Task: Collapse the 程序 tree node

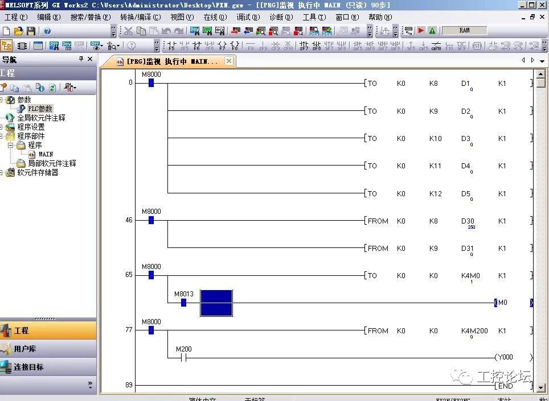Action: pyautogui.click(x=10, y=145)
